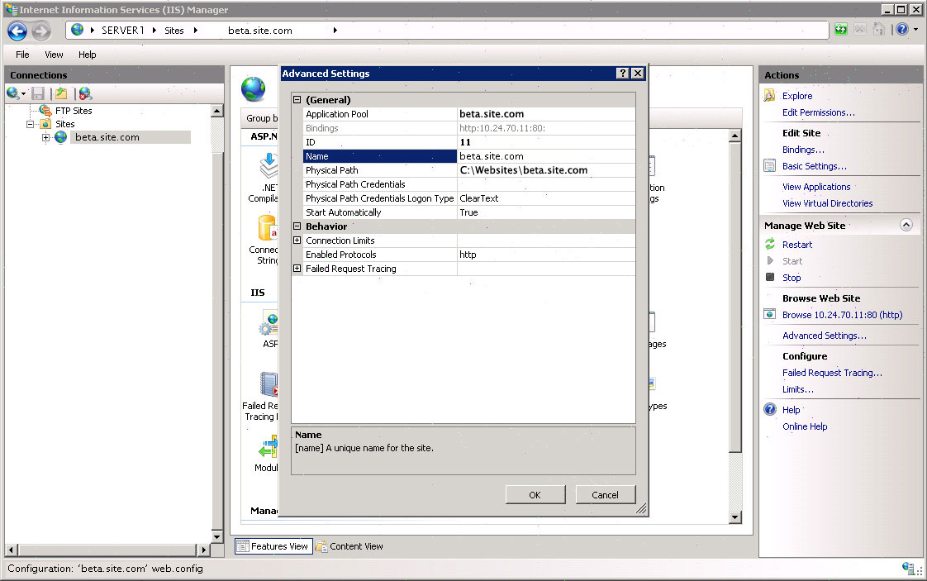
Task: Switch to Content View tab
Action: tap(349, 546)
